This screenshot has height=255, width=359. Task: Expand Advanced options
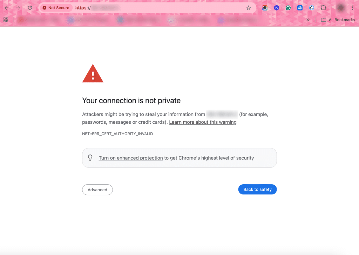coord(97,189)
